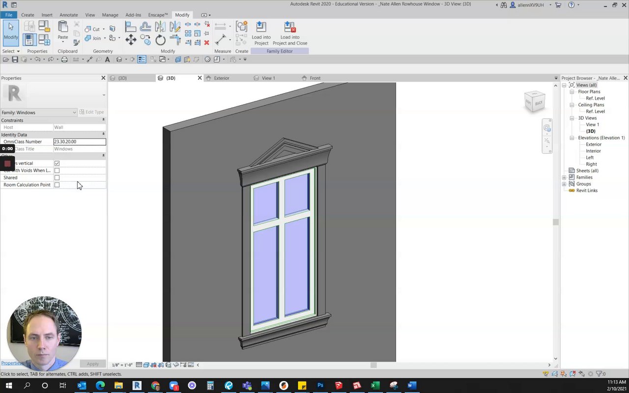Switch to the Insert ribbon tab
629x393 pixels.
point(47,15)
